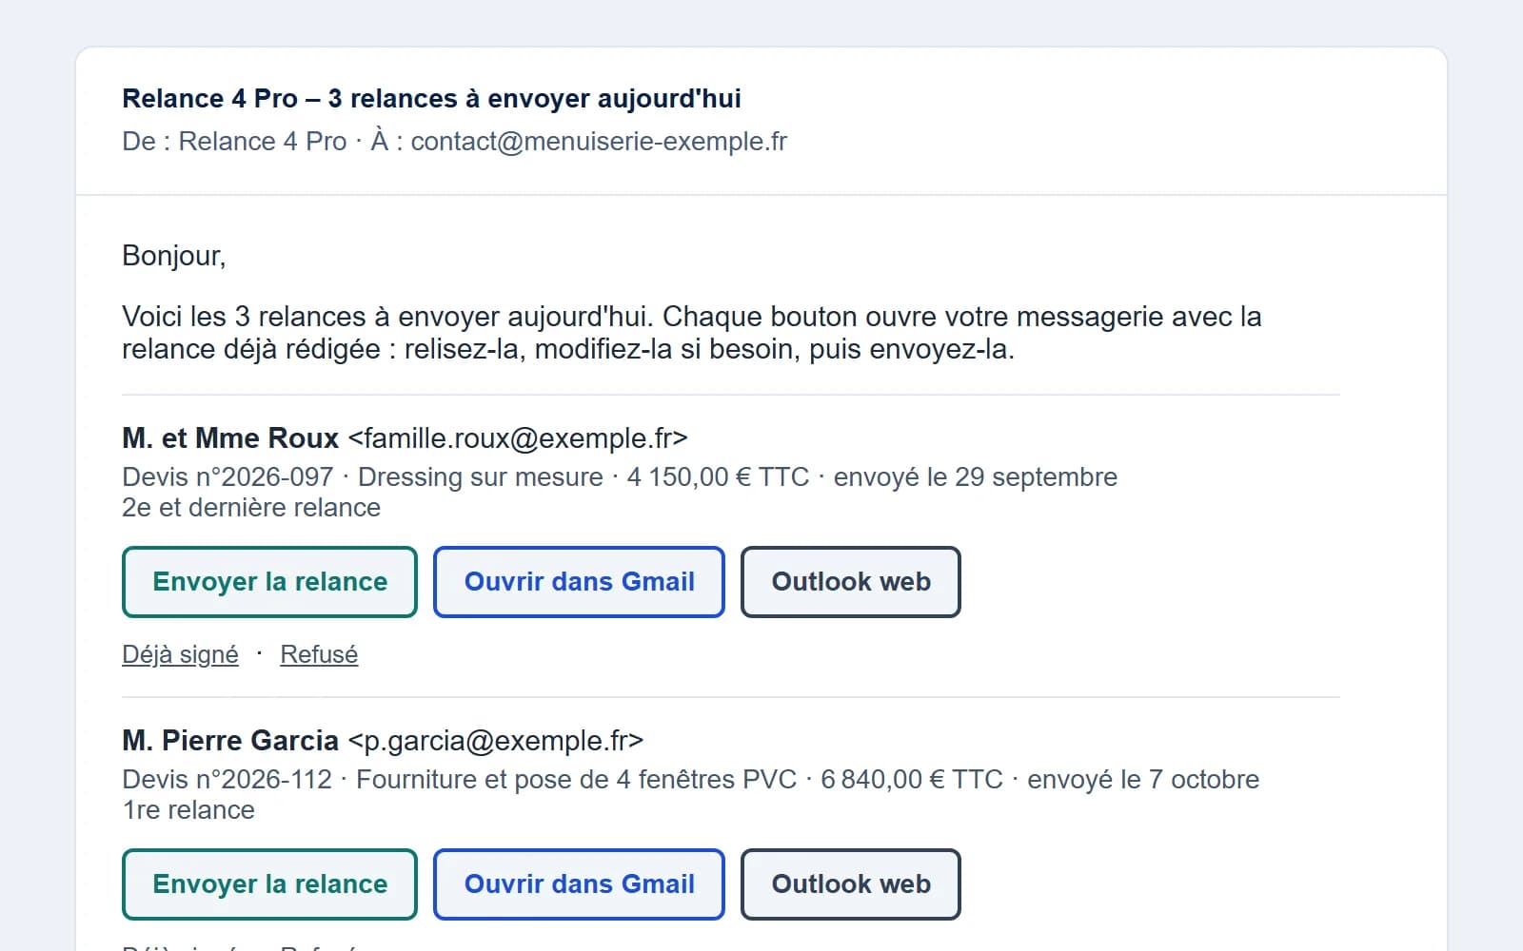Click the intro paragraph 'Voici les 3 relances'
The image size is (1523, 951).
(x=692, y=333)
